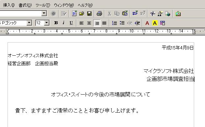Screen dimensions: 205x127
Task: Expand the URL load combo box arrow
Action: point(44,13)
